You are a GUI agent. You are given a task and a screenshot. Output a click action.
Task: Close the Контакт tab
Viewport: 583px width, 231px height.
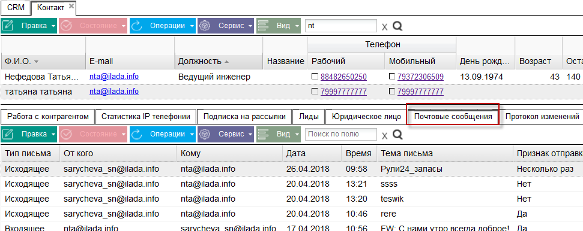click(x=71, y=6)
